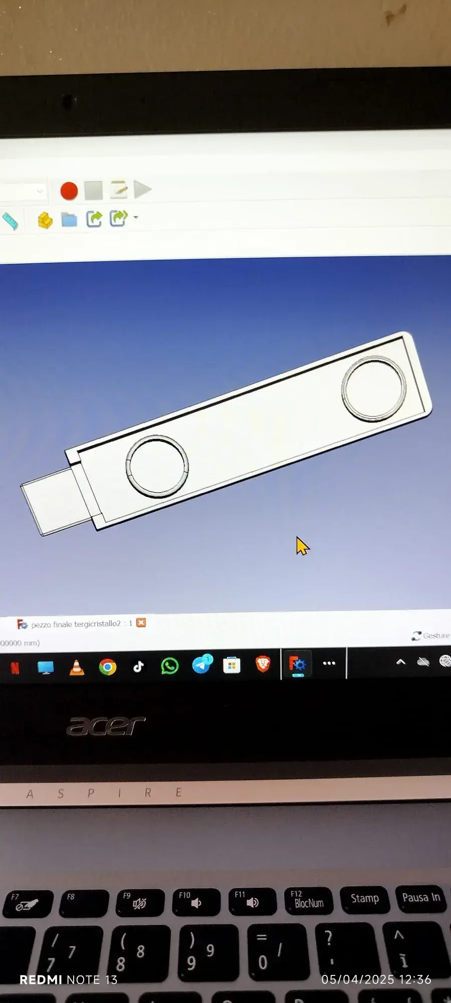Open WhatsApp from the taskbar

170,666
